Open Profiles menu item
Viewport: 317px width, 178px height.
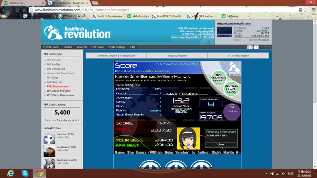click(x=68, y=47)
